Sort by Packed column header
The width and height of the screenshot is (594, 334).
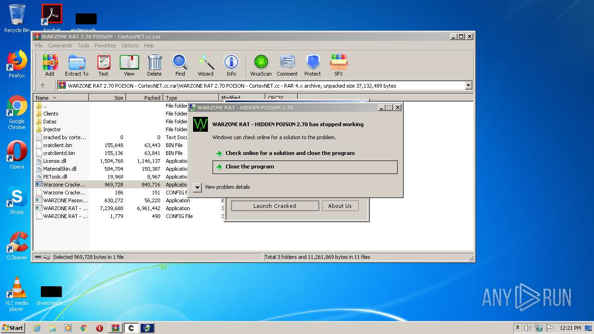click(144, 98)
